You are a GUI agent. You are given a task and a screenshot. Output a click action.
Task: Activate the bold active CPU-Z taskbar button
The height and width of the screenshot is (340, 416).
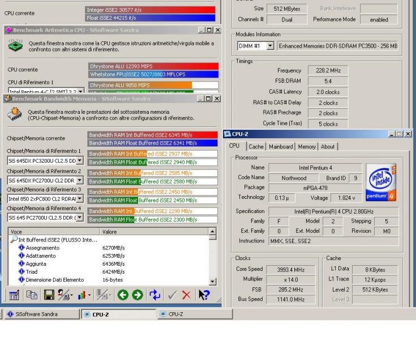(x=118, y=314)
